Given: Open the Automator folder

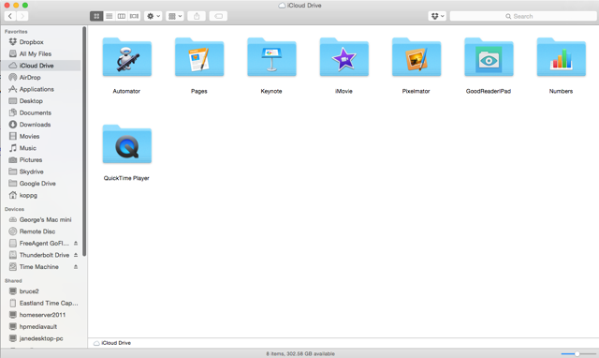Looking at the screenshot, I should [x=127, y=57].
